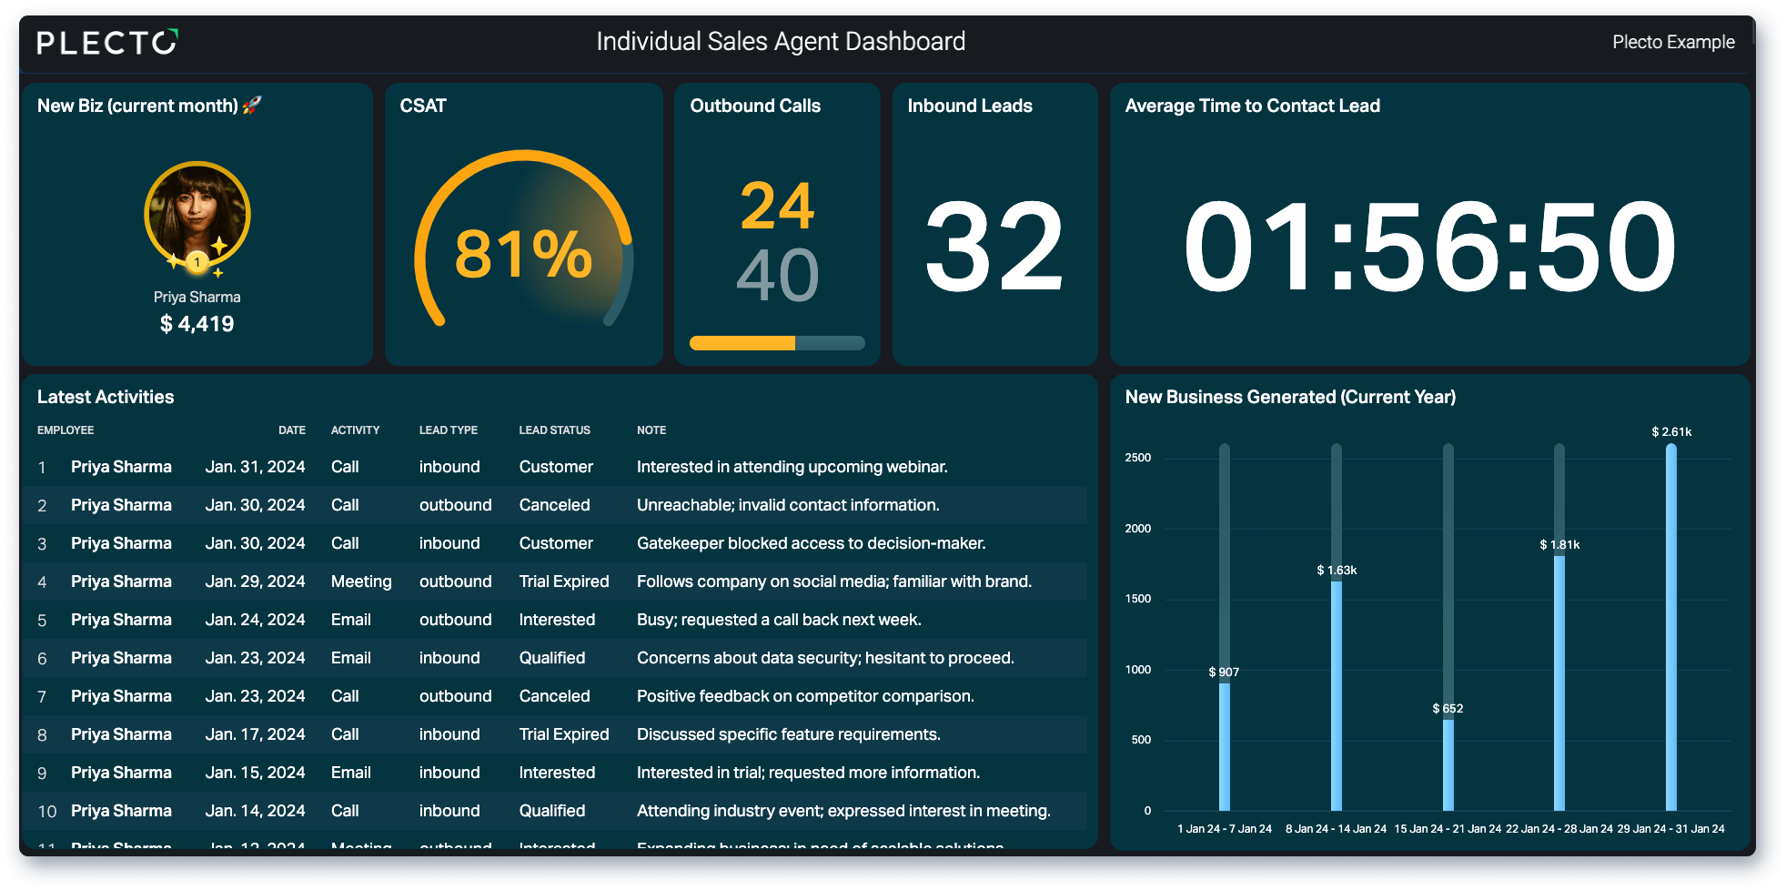Viewport: 1786px width, 890px height.
Task: Click the Outbound Calls progress bar
Action: [777, 343]
